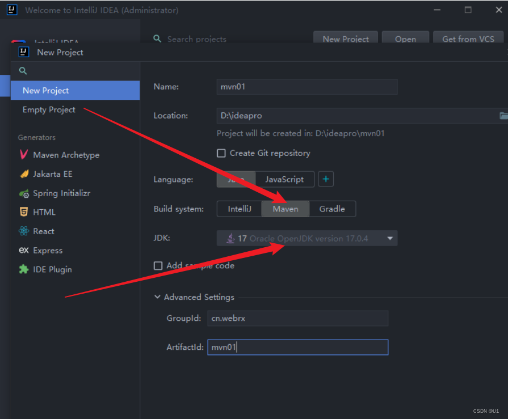Screen dimensions: 508x419
Task: Click the 'JDK:' label
Action: pos(162,238)
